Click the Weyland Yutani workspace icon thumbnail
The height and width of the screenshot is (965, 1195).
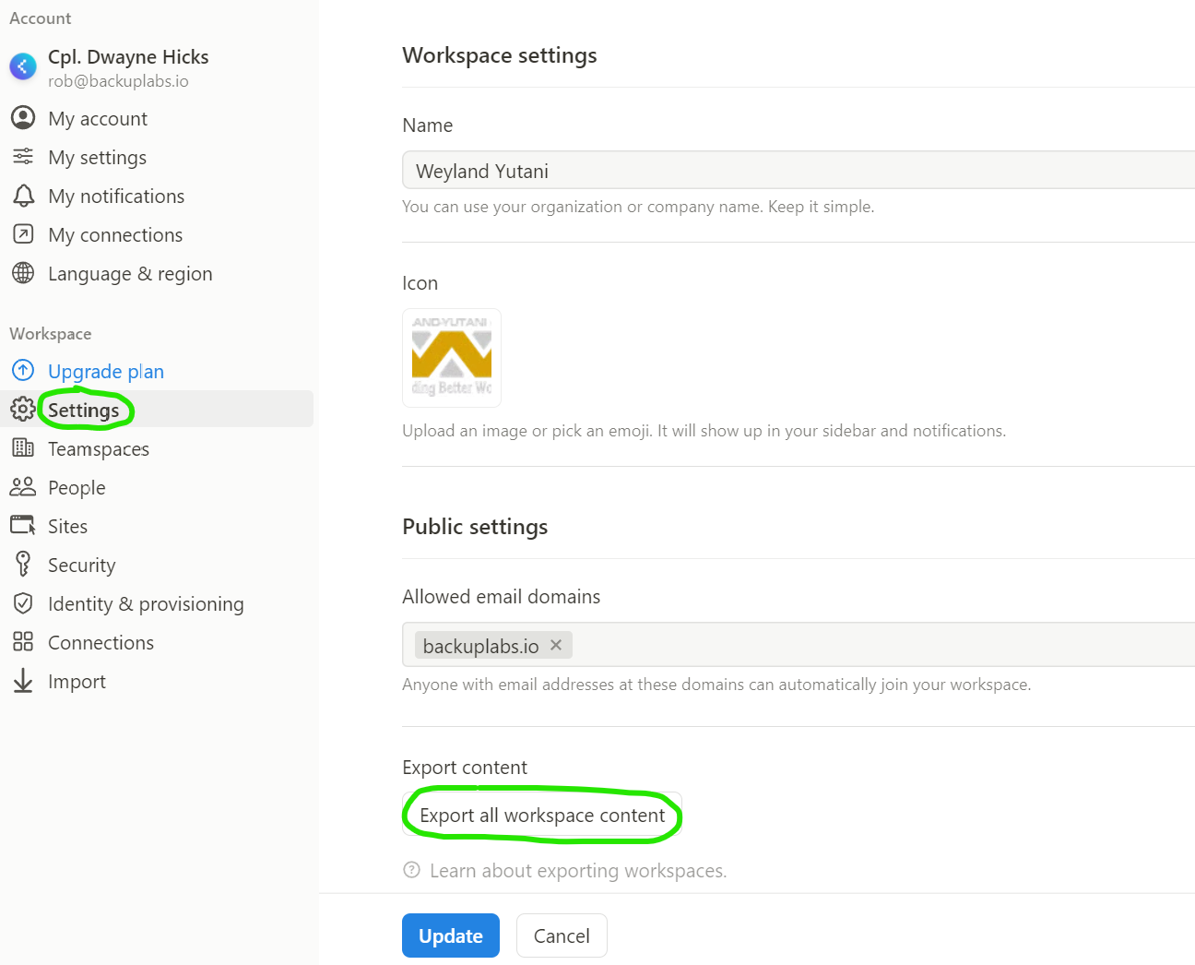coord(452,358)
